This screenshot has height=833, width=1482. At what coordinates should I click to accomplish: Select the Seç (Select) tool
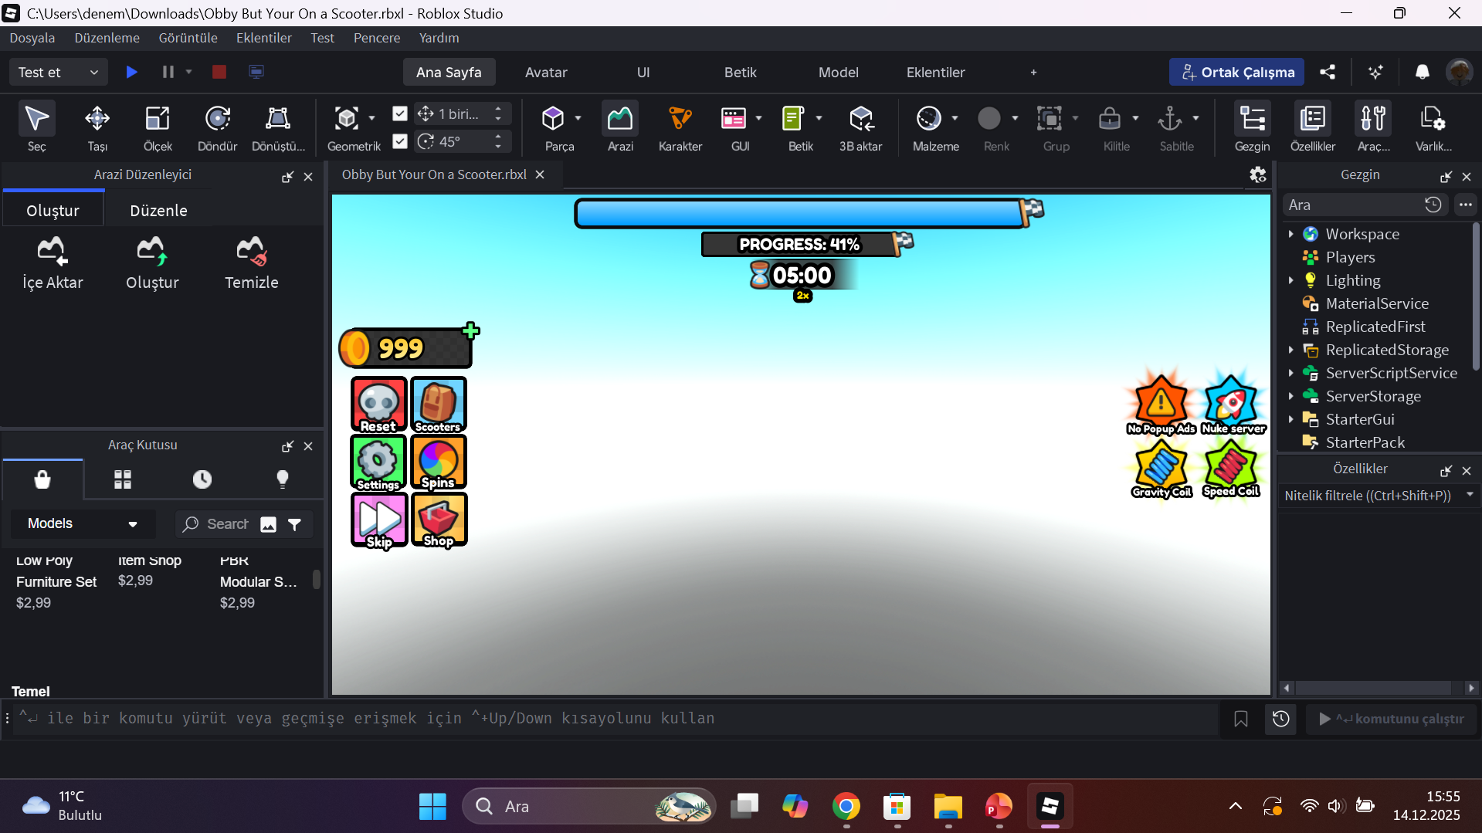tap(36, 127)
